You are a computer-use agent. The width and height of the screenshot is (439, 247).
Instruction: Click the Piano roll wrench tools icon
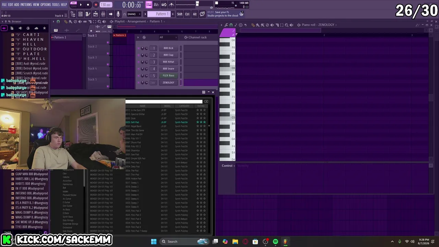pos(226,25)
